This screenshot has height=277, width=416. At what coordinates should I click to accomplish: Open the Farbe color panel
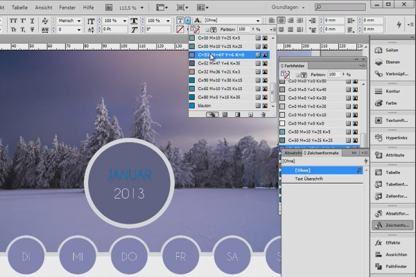[x=392, y=103]
